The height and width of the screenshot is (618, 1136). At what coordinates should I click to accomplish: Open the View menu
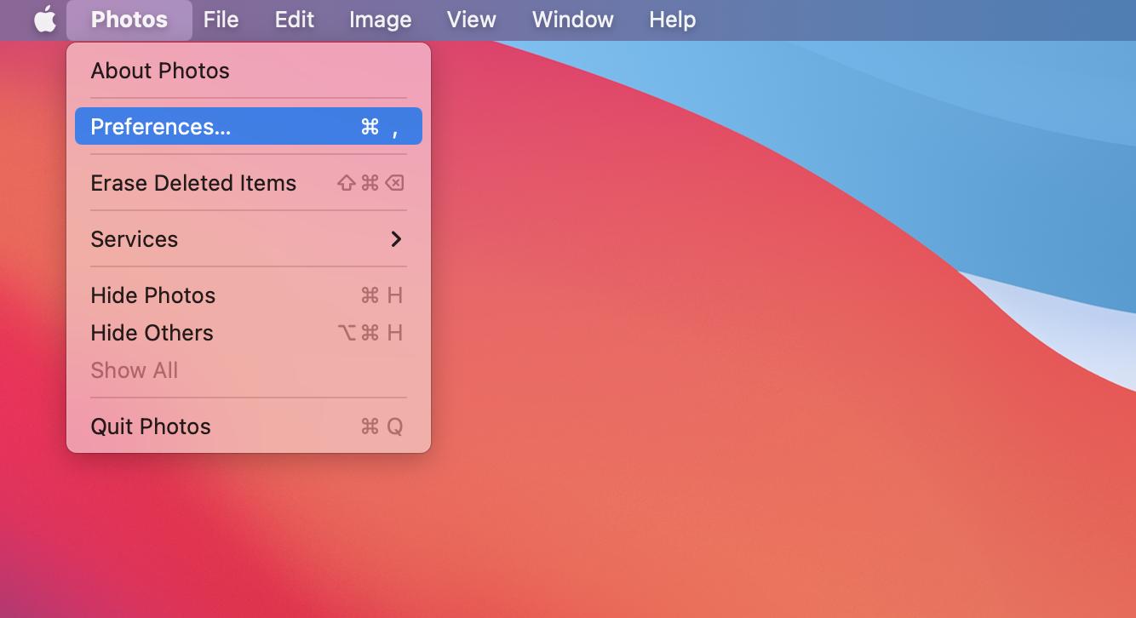[x=471, y=19]
